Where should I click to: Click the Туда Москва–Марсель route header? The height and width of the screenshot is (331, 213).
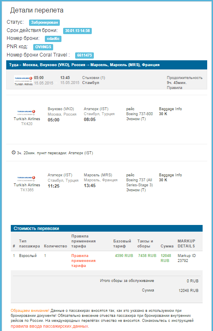tap(107, 65)
